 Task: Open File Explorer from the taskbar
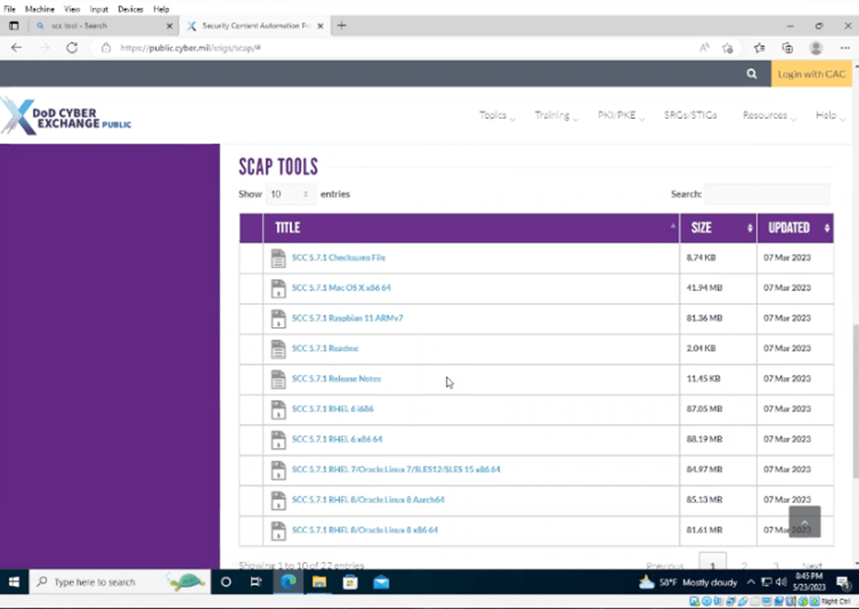tap(319, 583)
